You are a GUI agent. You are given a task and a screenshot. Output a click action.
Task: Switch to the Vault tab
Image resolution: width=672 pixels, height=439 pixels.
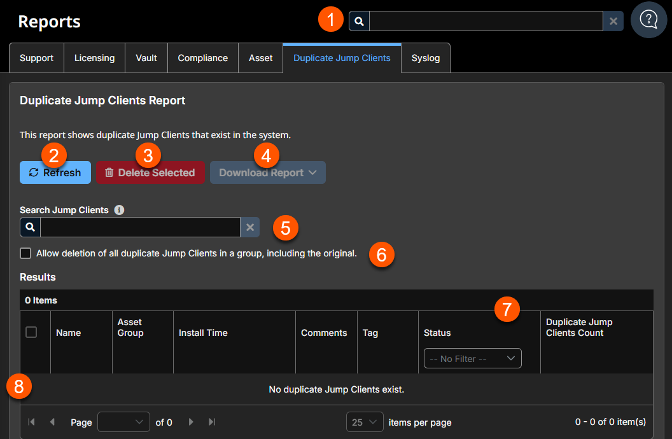pos(146,58)
